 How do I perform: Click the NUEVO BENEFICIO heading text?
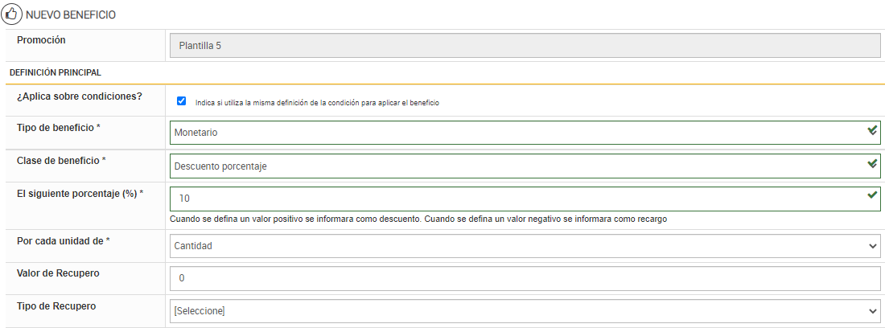pos(71,14)
